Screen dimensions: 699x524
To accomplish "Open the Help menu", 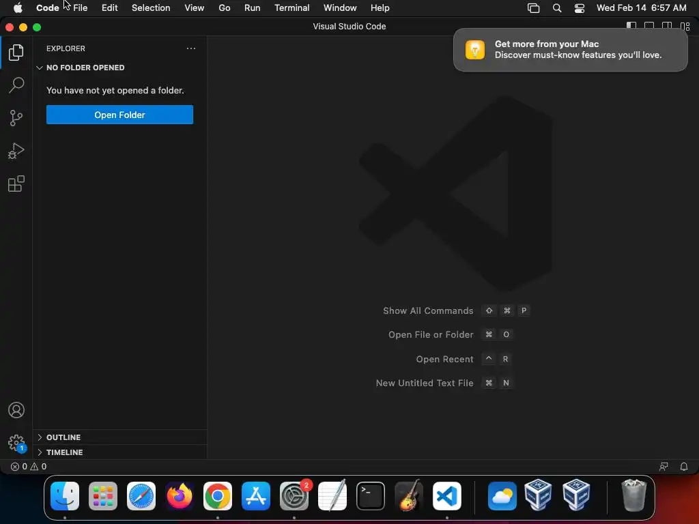I will [380, 8].
